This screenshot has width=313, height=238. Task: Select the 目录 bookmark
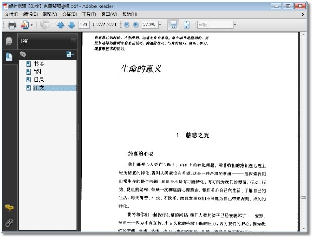[x=39, y=80]
